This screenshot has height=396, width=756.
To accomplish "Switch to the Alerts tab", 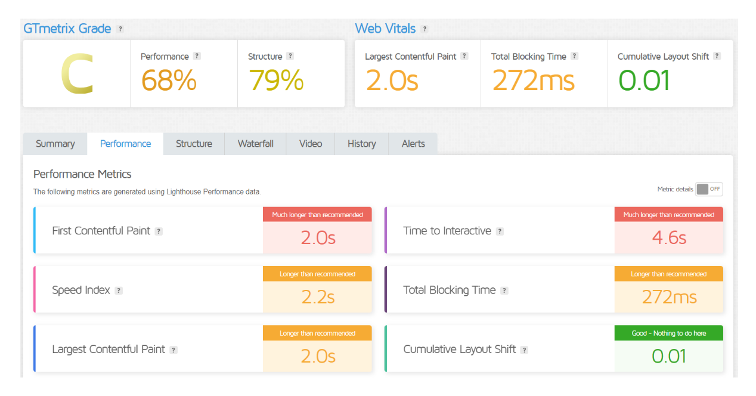I will 413,144.
